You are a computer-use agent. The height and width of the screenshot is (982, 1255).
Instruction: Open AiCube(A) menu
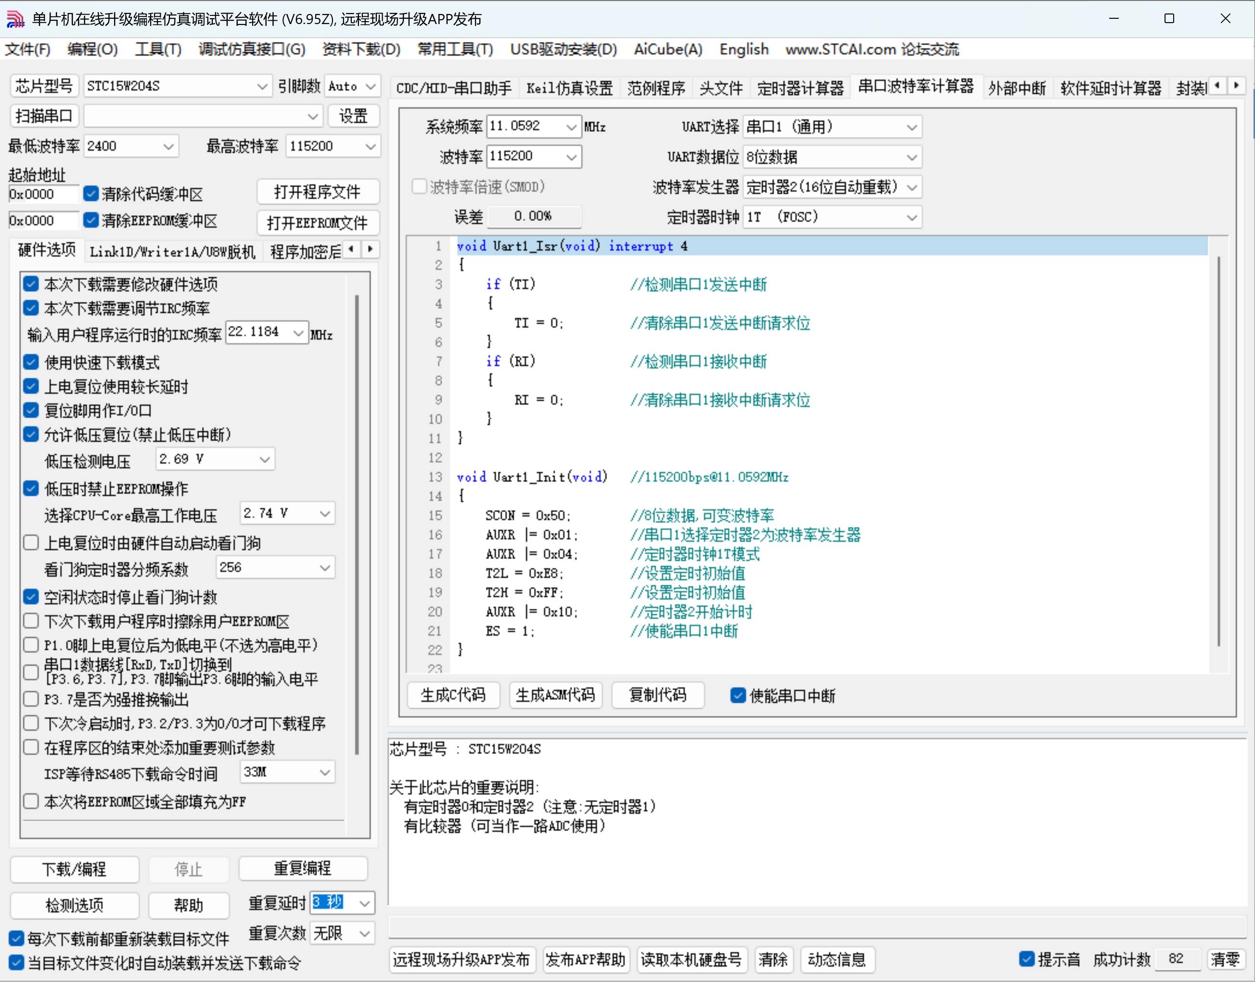coord(668,50)
